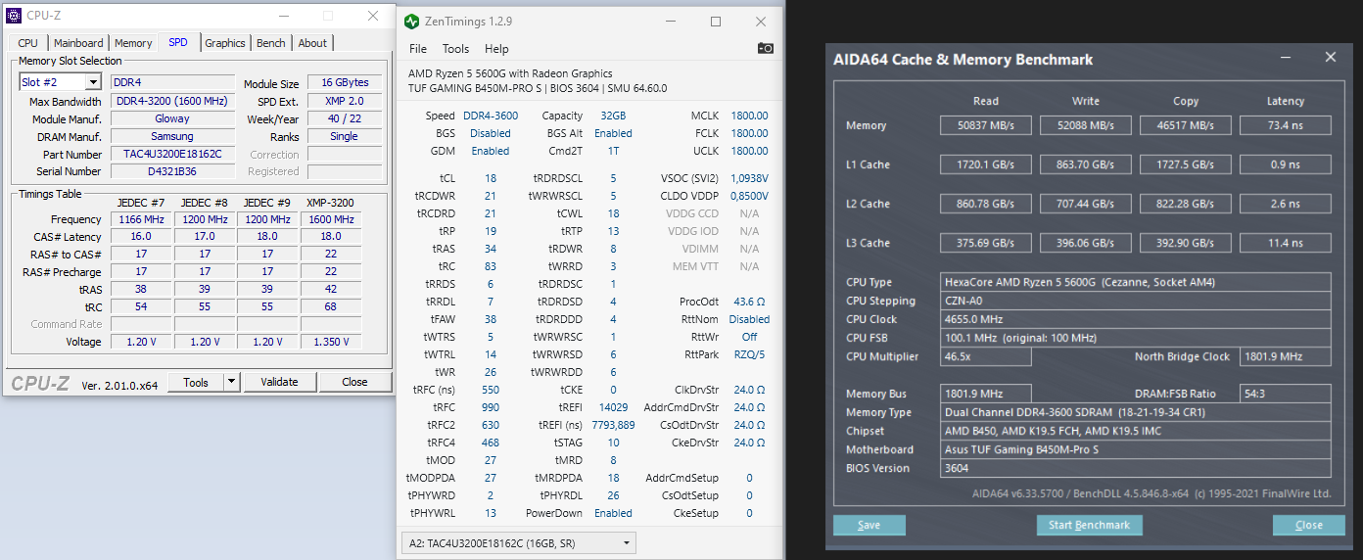
Task: Click the CPU-Z app icon in title bar
Action: coord(15,15)
